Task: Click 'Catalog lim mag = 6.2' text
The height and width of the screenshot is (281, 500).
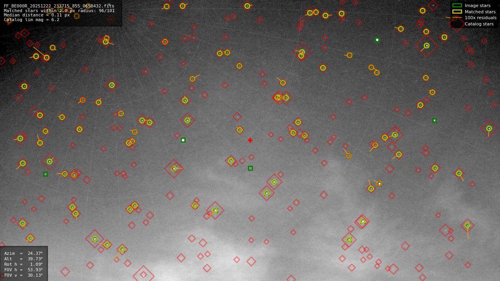Action: (x=32, y=20)
